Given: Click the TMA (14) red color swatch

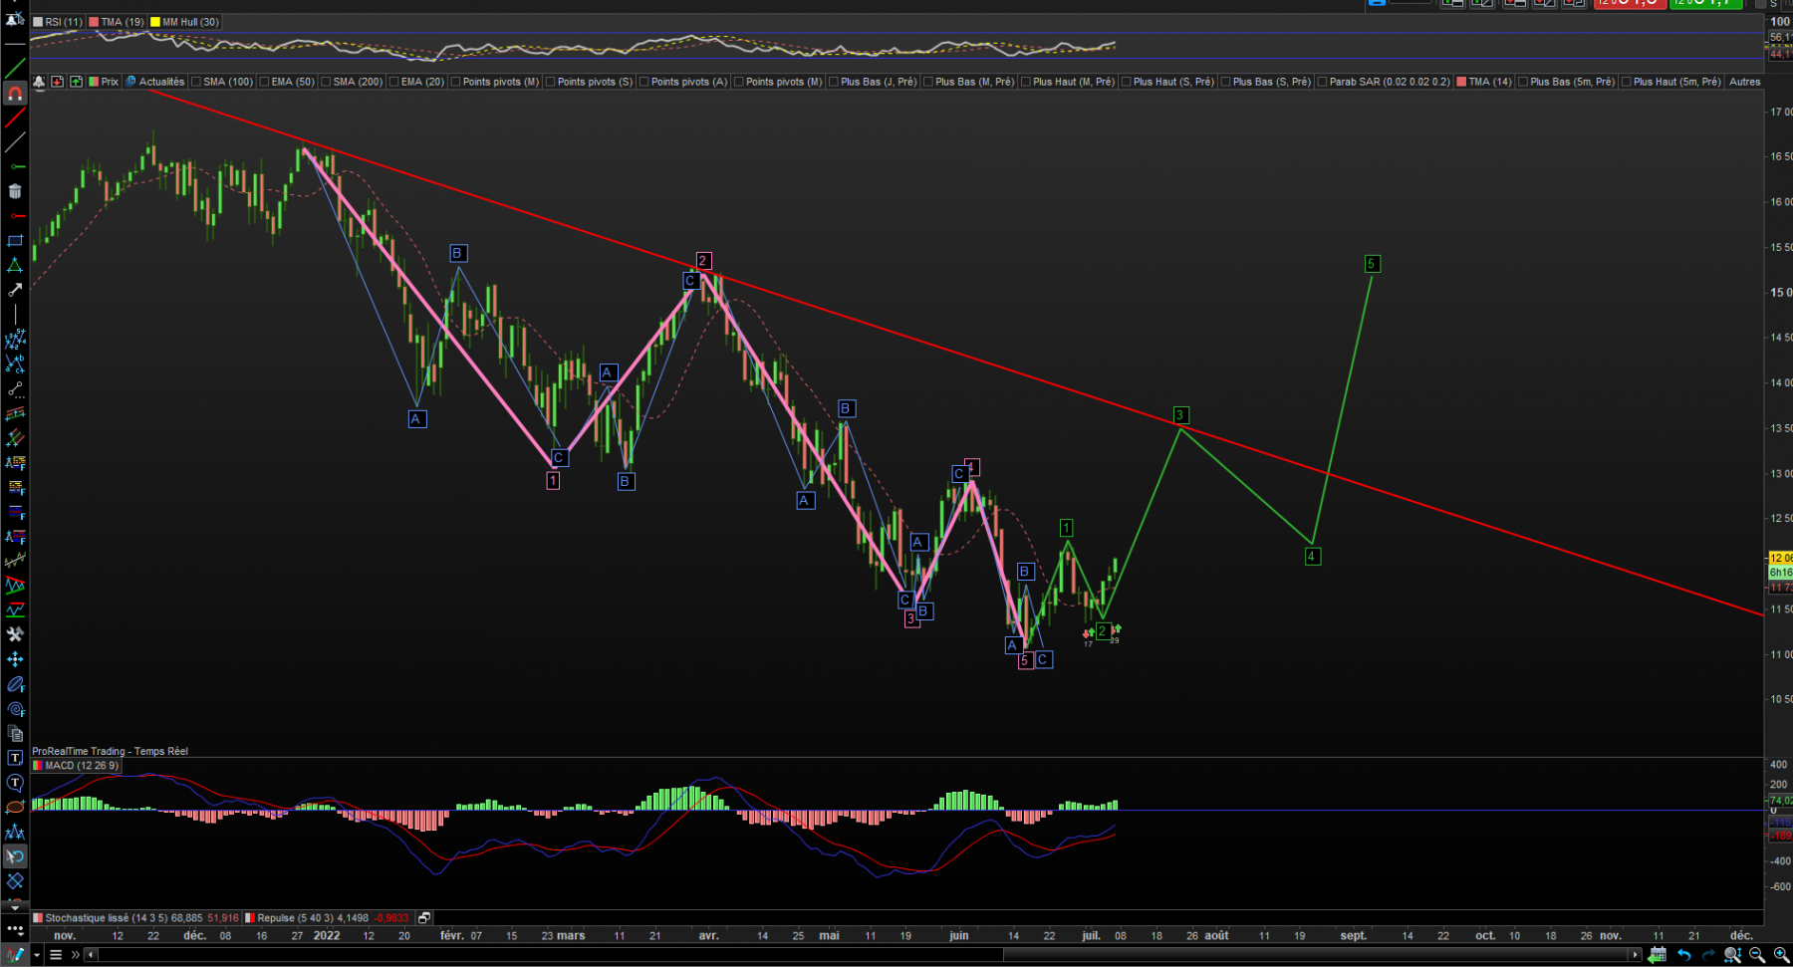Looking at the screenshot, I should 1461,82.
